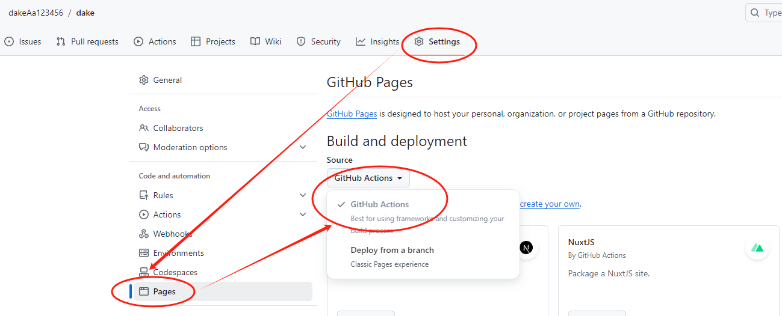Choose Deploy from a branch option
Screen dimensions: 782x316
click(x=392, y=251)
